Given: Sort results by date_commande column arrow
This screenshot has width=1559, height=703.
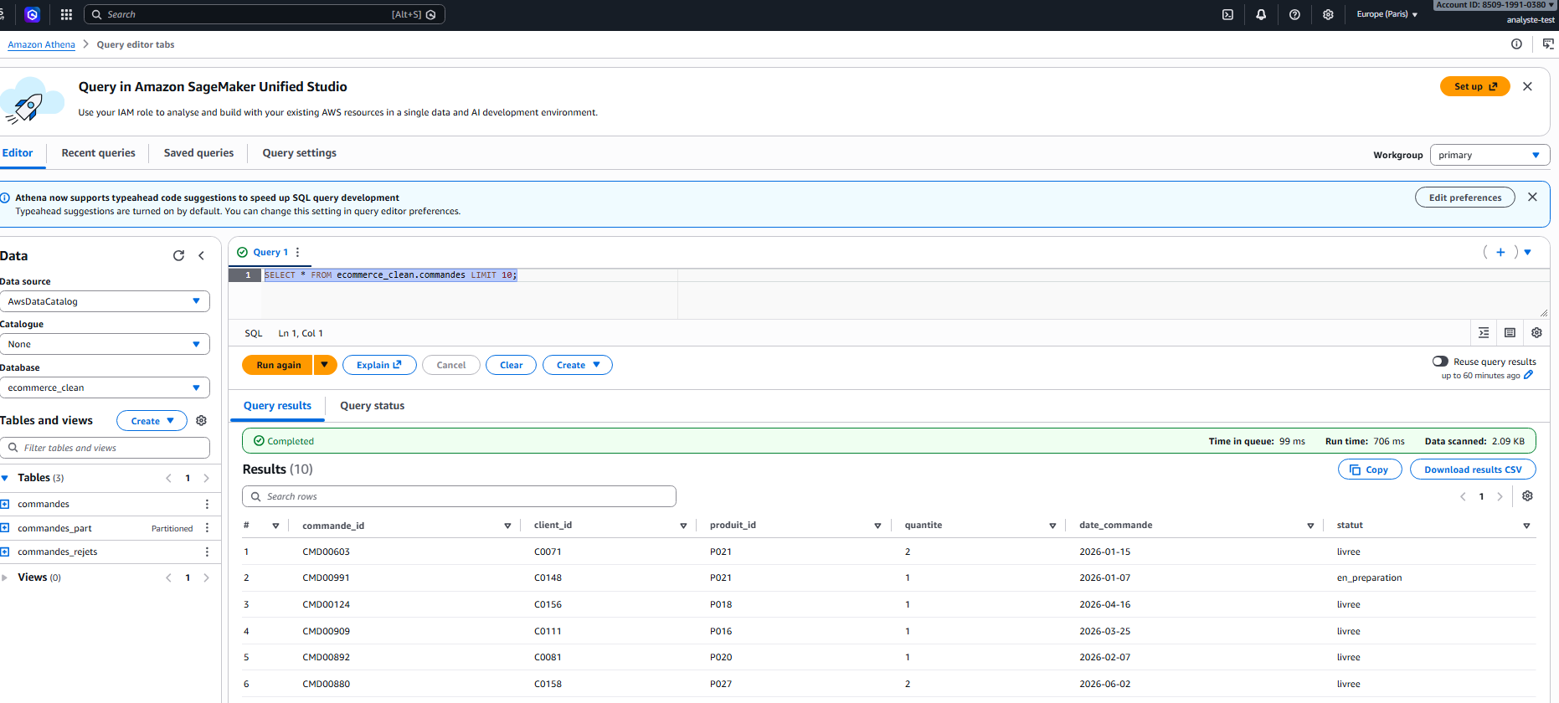Looking at the screenshot, I should tap(1310, 526).
